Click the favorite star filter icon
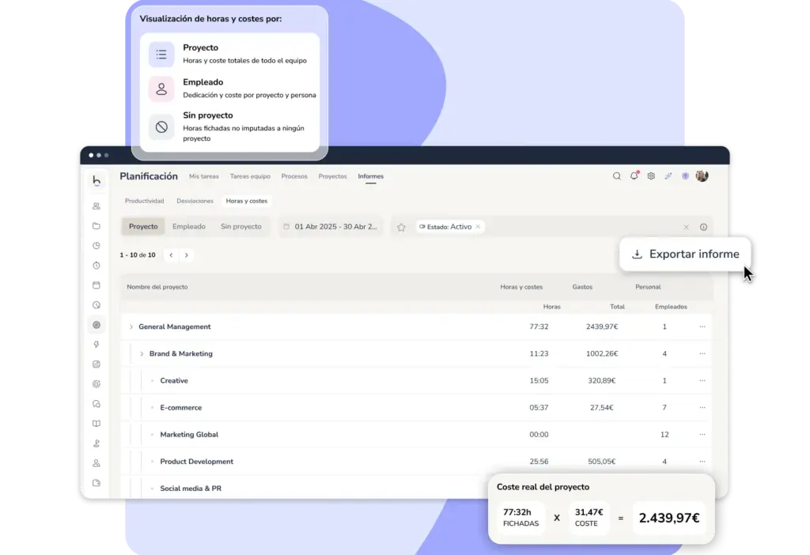Viewport: 810px width, 555px height. click(401, 227)
